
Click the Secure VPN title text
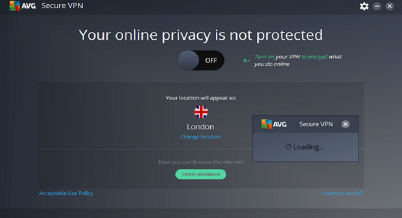coord(62,5)
